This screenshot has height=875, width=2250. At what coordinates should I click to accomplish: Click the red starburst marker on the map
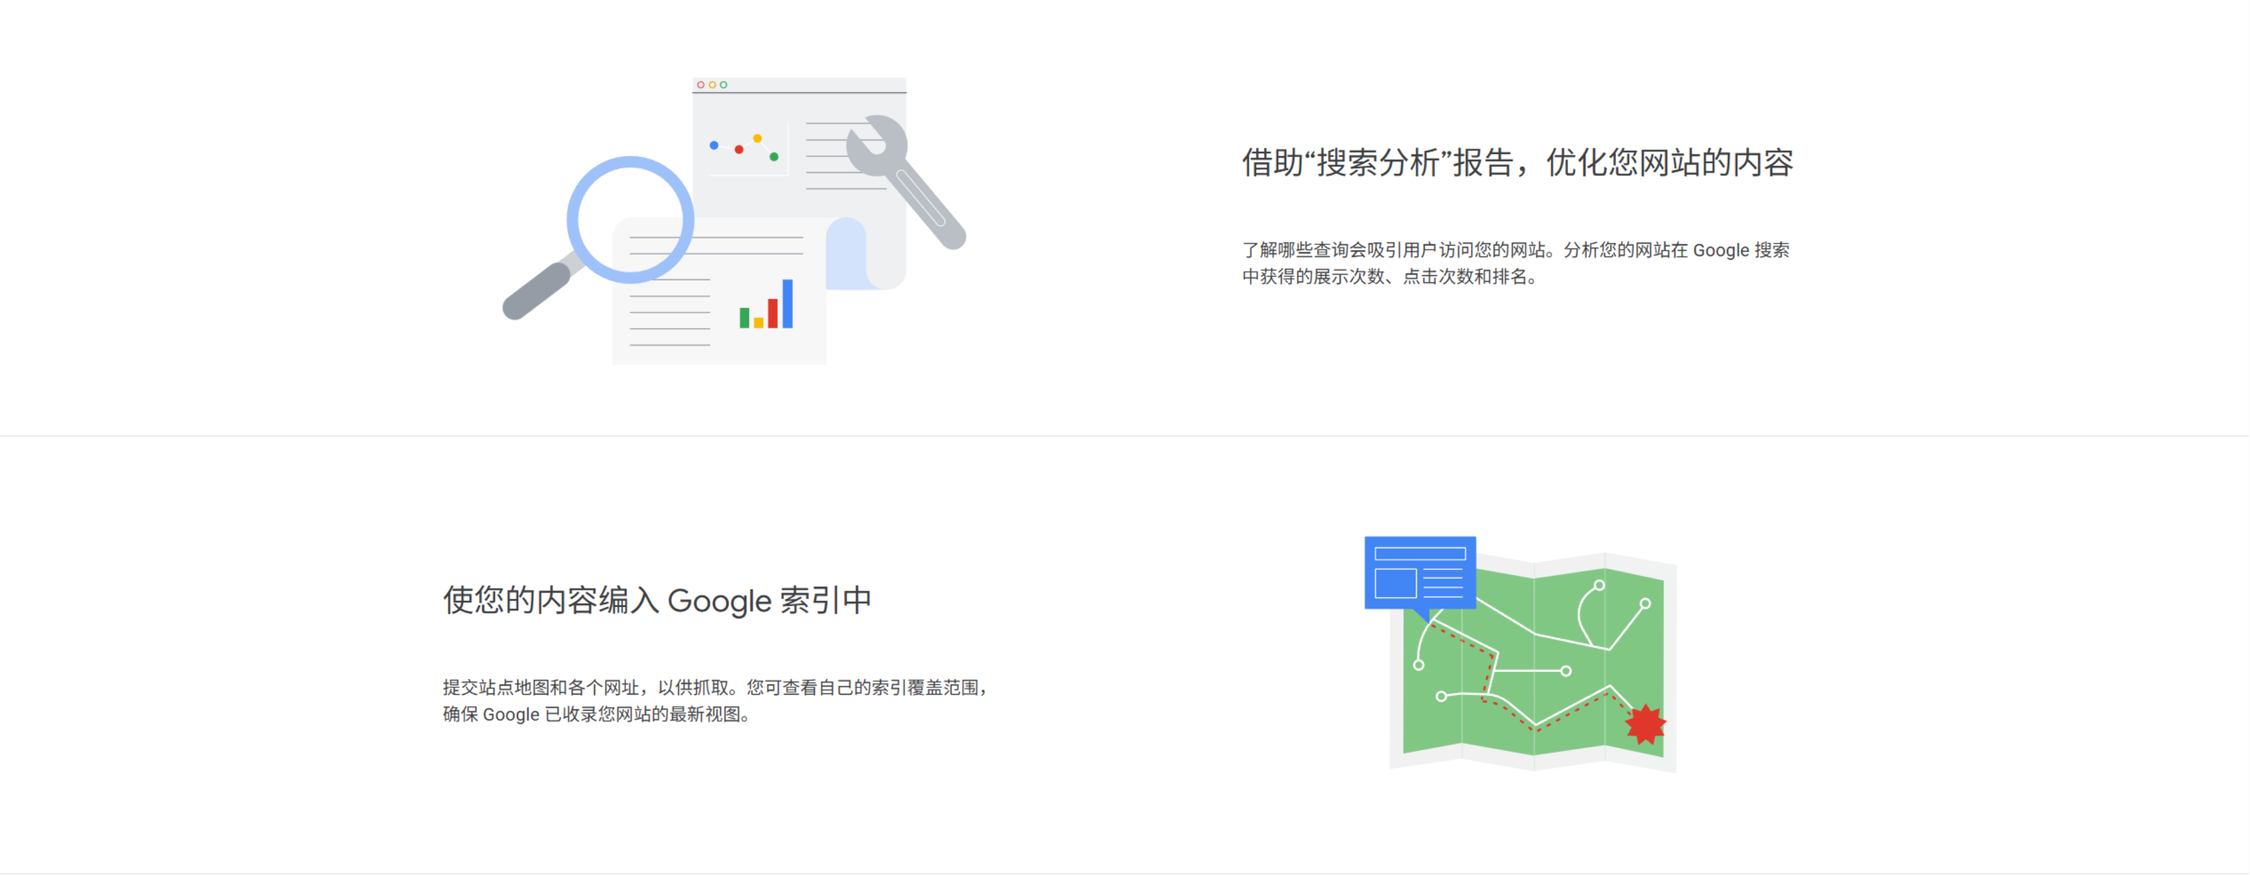click(1644, 724)
